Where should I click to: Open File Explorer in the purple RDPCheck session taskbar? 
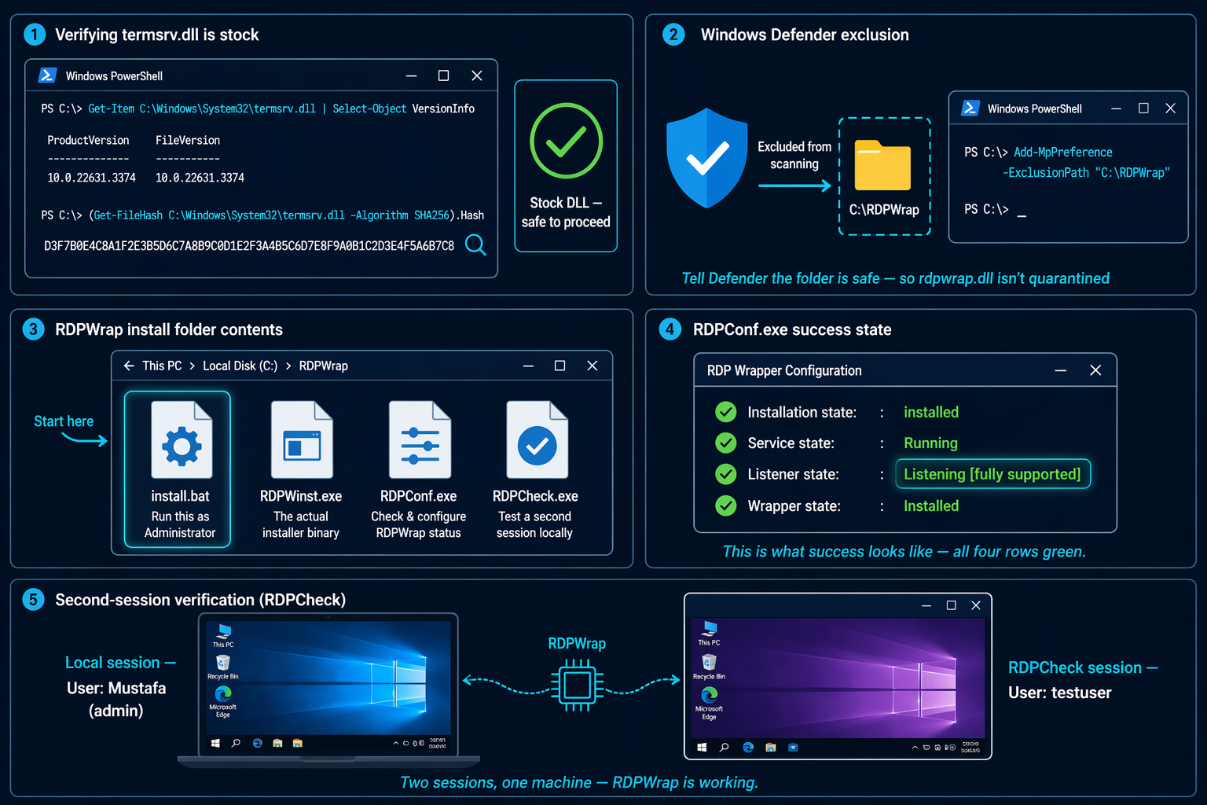coord(770,748)
